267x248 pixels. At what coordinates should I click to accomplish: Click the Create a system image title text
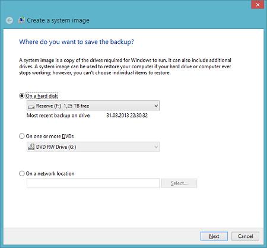(58, 20)
